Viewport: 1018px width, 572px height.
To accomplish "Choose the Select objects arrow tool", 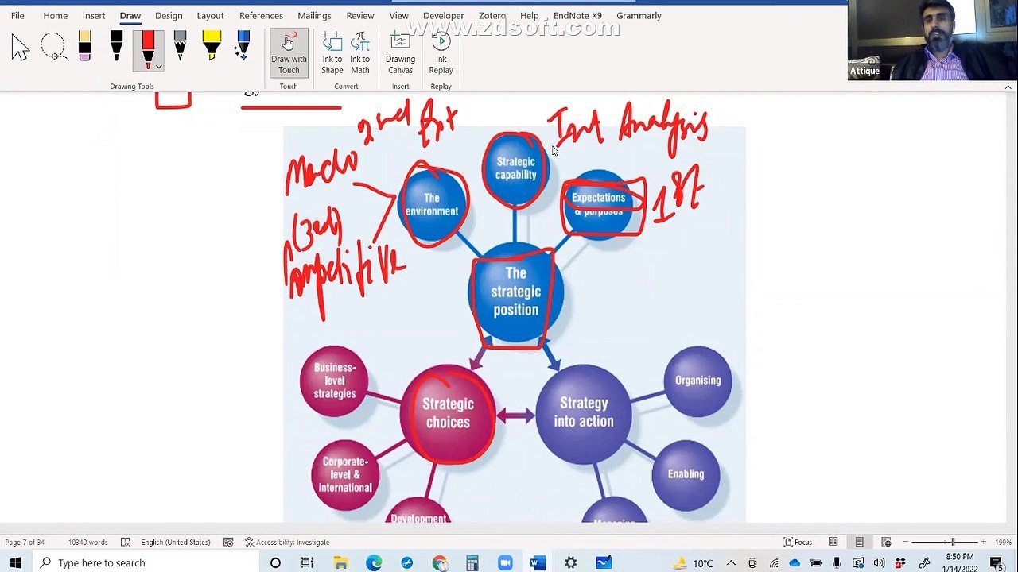I will [21, 49].
